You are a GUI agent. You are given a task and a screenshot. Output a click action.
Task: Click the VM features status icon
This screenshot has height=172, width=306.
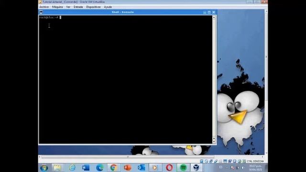point(235,161)
